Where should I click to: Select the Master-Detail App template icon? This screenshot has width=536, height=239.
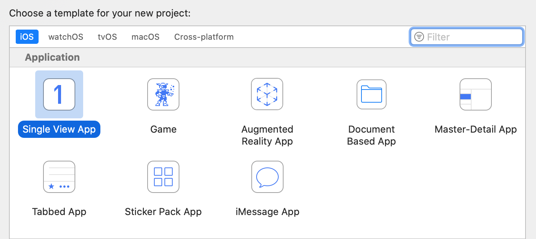[x=475, y=94]
